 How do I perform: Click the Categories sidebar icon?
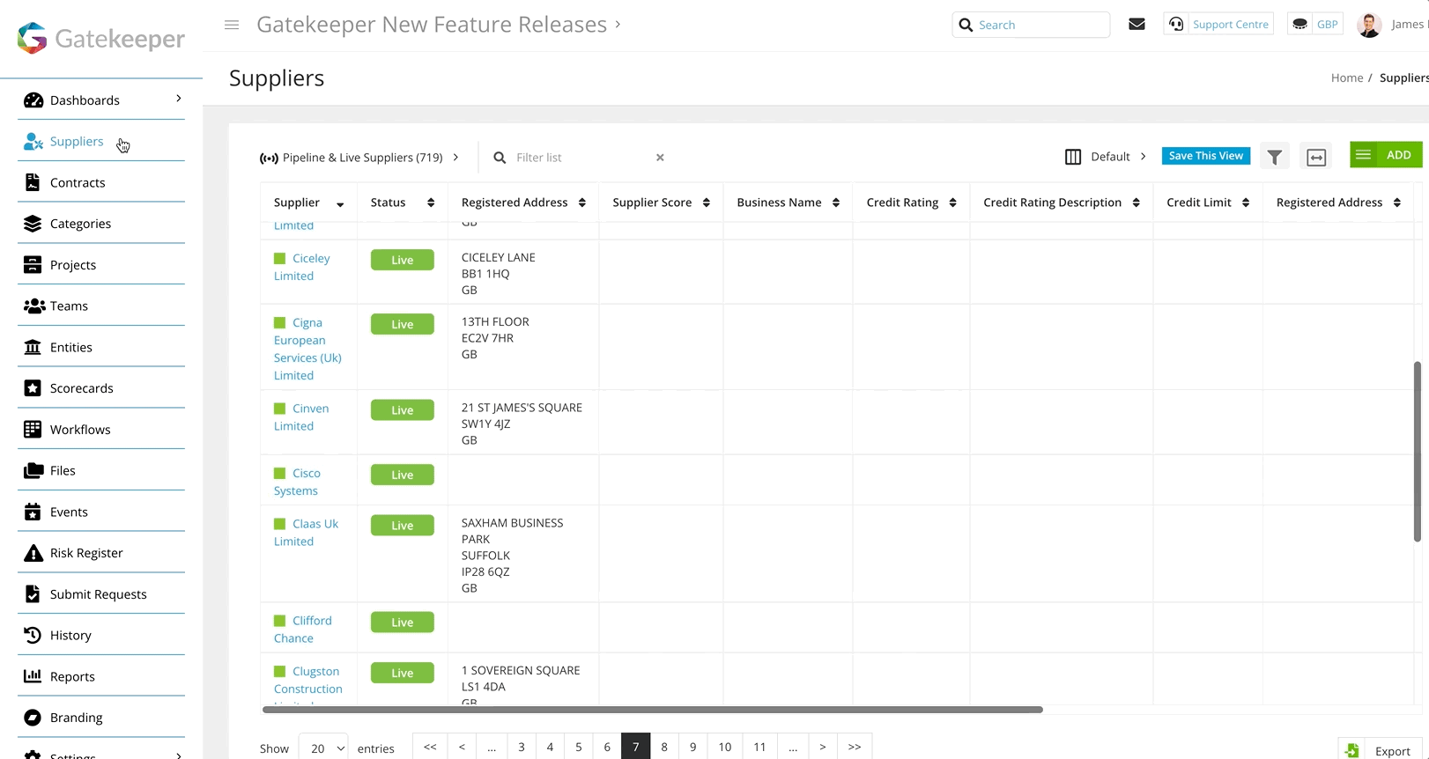pos(33,224)
